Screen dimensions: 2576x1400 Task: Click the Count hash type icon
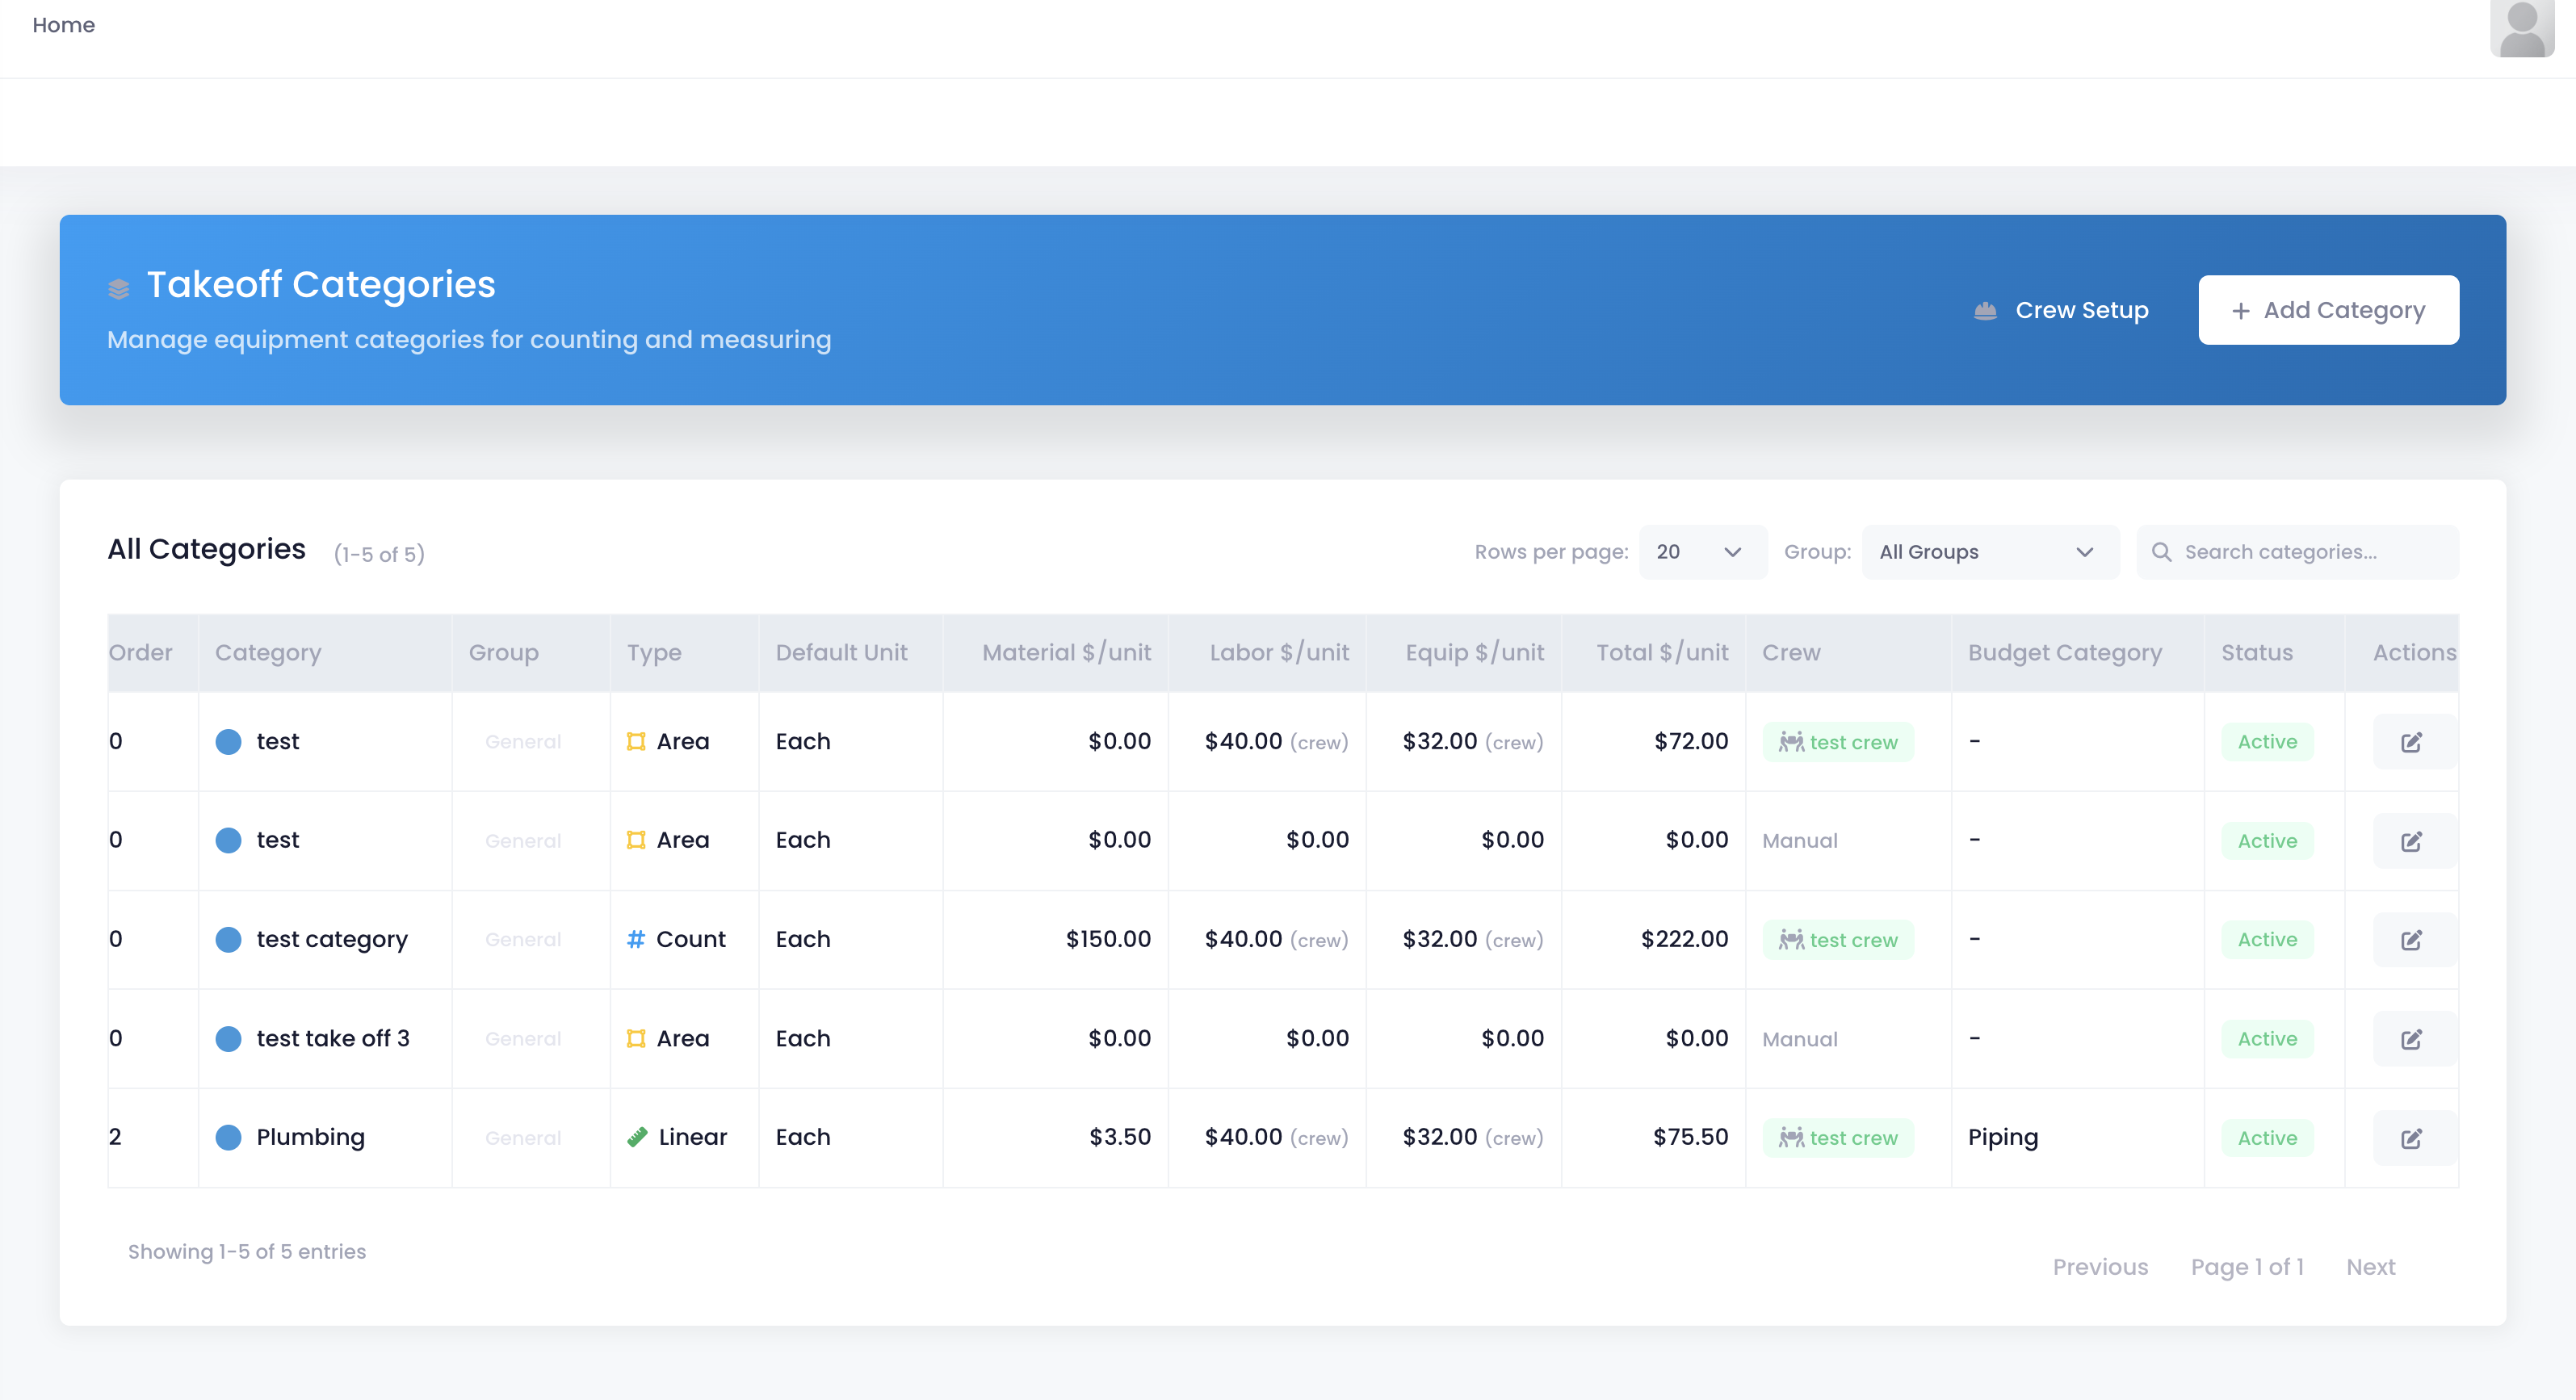(x=635, y=939)
